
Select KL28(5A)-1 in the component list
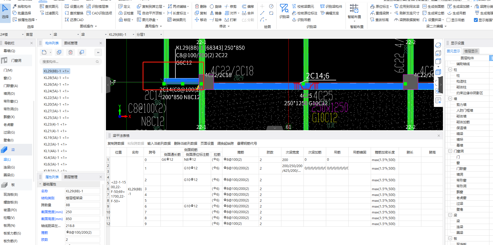[x=56, y=78]
